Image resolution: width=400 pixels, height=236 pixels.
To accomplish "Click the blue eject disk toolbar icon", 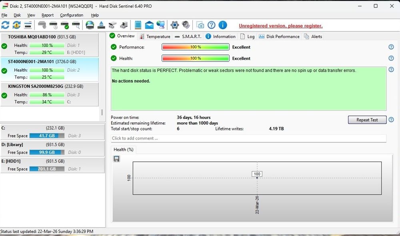I will [101, 25].
